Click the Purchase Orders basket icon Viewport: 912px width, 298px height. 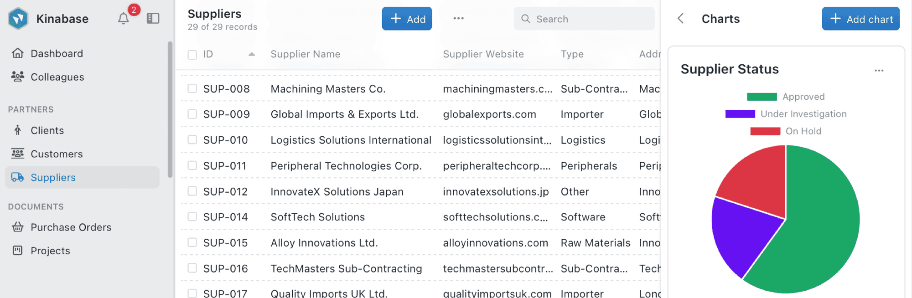click(18, 227)
